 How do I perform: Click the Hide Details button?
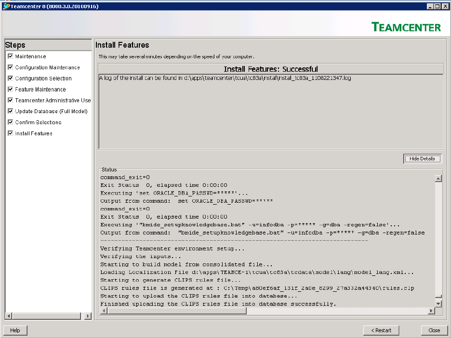click(422, 159)
